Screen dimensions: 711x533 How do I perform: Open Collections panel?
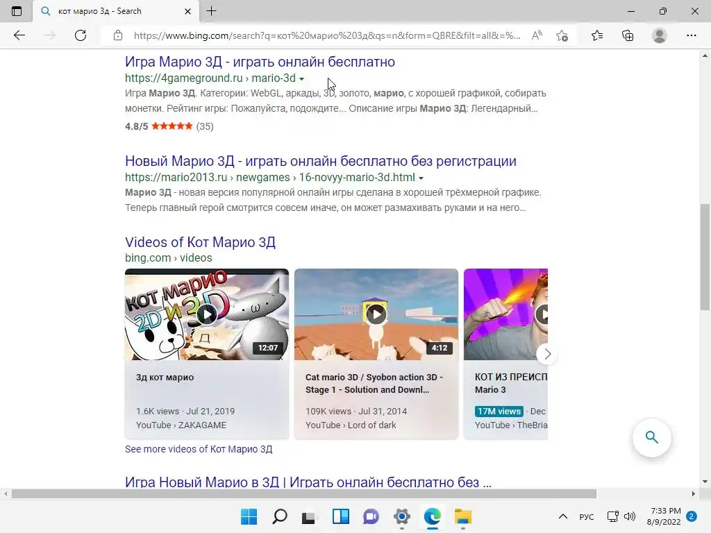pyautogui.click(x=628, y=35)
